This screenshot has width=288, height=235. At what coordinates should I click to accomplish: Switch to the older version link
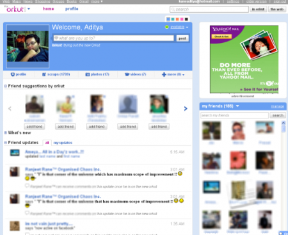coord(257,1)
